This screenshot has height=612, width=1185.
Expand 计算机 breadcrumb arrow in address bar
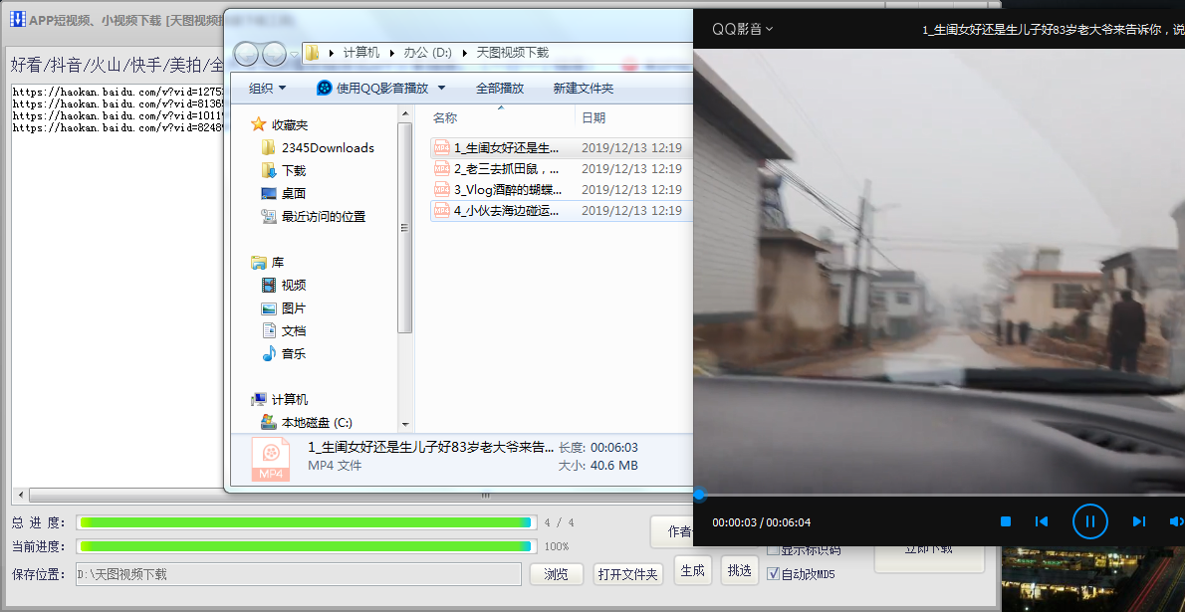[x=392, y=53]
